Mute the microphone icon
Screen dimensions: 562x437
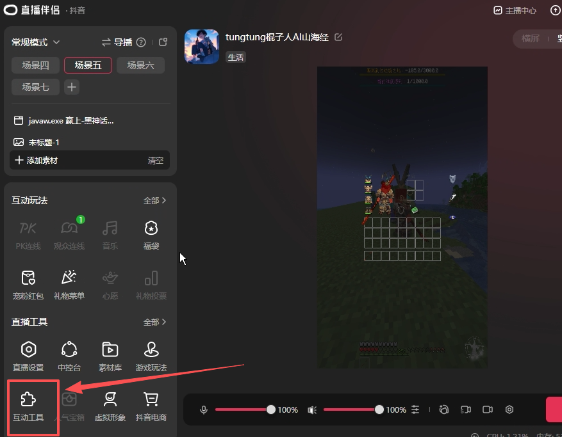[x=204, y=409]
